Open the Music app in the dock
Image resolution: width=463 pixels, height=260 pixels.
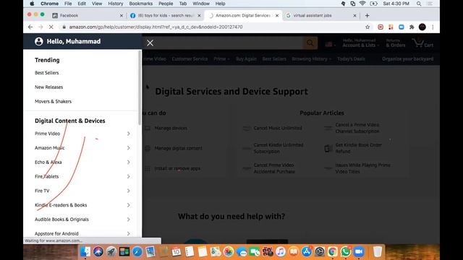281,251
